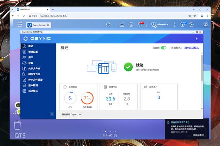Select the third desktop page dot
Image resolution: width=220 pixels, height=146 pixels.
(115, 132)
